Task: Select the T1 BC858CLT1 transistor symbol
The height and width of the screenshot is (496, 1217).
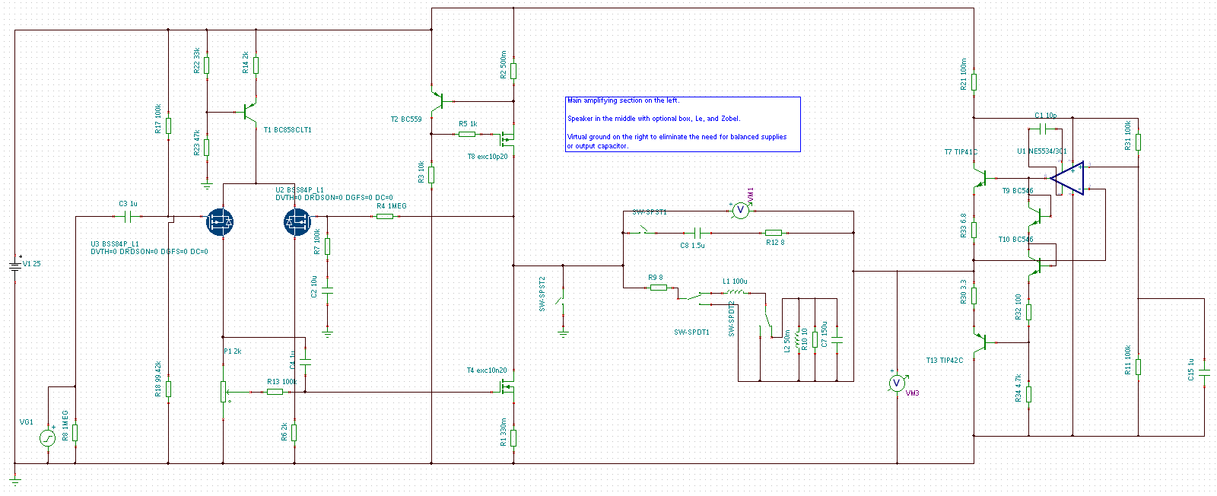Action: (249, 113)
